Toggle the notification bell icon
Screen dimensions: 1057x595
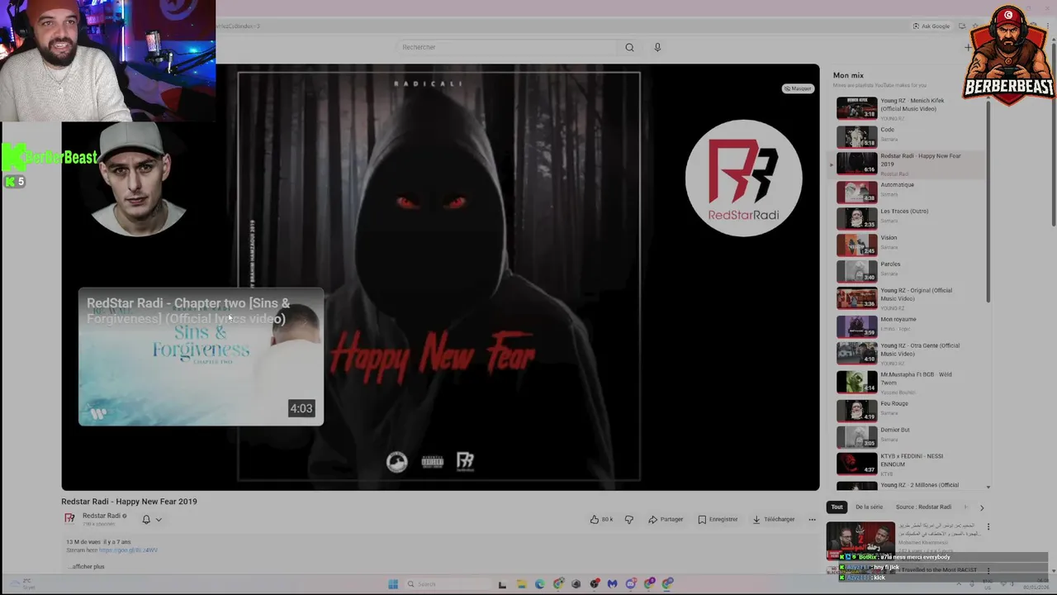146,520
